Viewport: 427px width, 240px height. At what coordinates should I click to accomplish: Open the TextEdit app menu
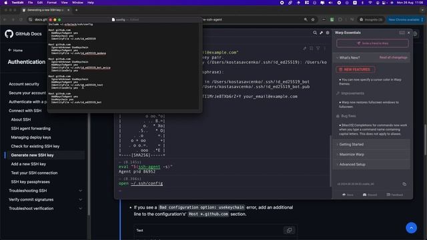click(x=17, y=3)
